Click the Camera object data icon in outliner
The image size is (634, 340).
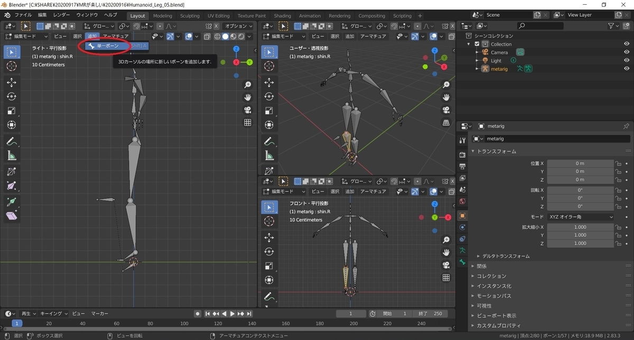(x=520, y=52)
